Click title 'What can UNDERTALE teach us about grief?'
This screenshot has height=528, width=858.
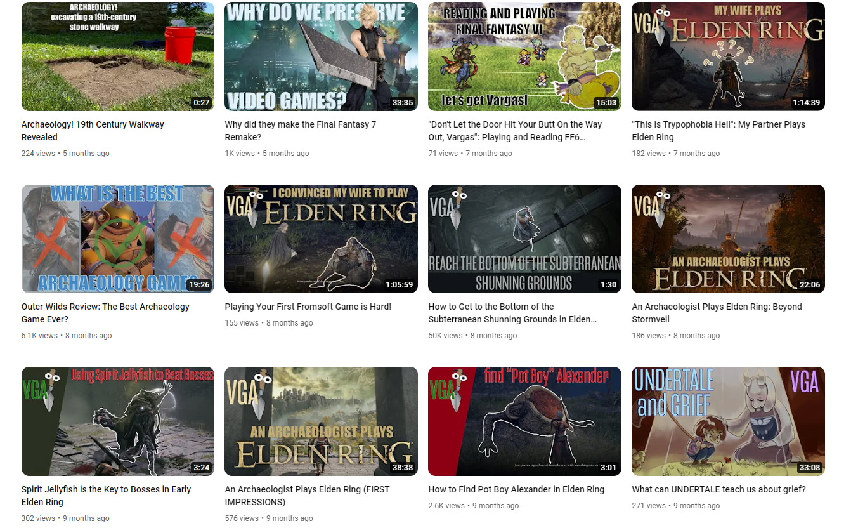pos(718,489)
